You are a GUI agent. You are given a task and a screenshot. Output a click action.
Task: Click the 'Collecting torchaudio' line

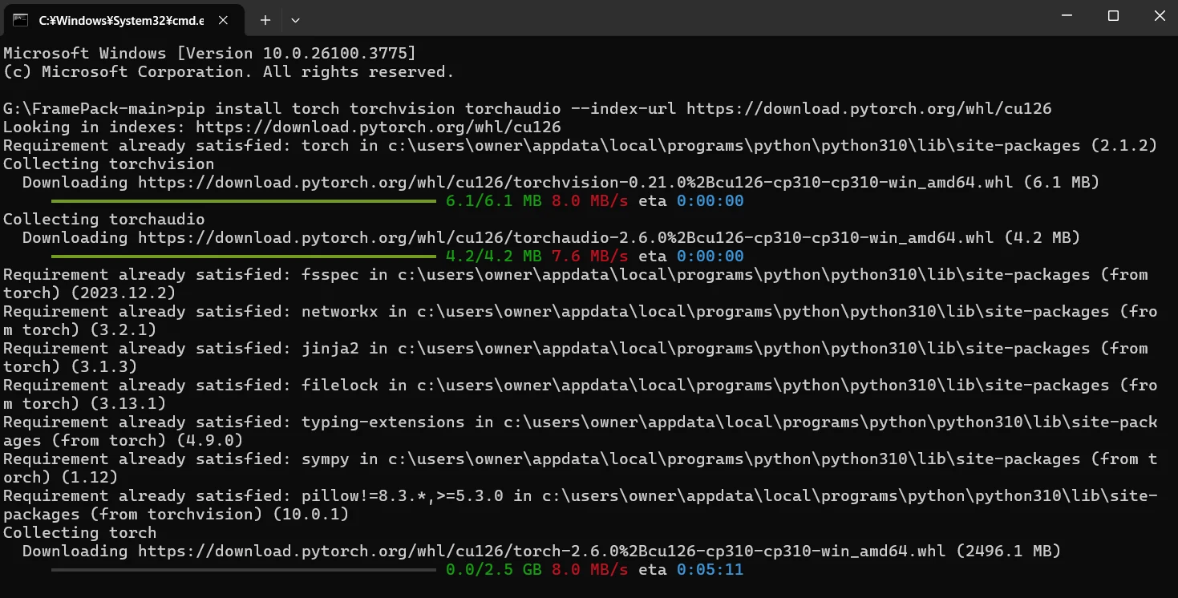tap(104, 220)
